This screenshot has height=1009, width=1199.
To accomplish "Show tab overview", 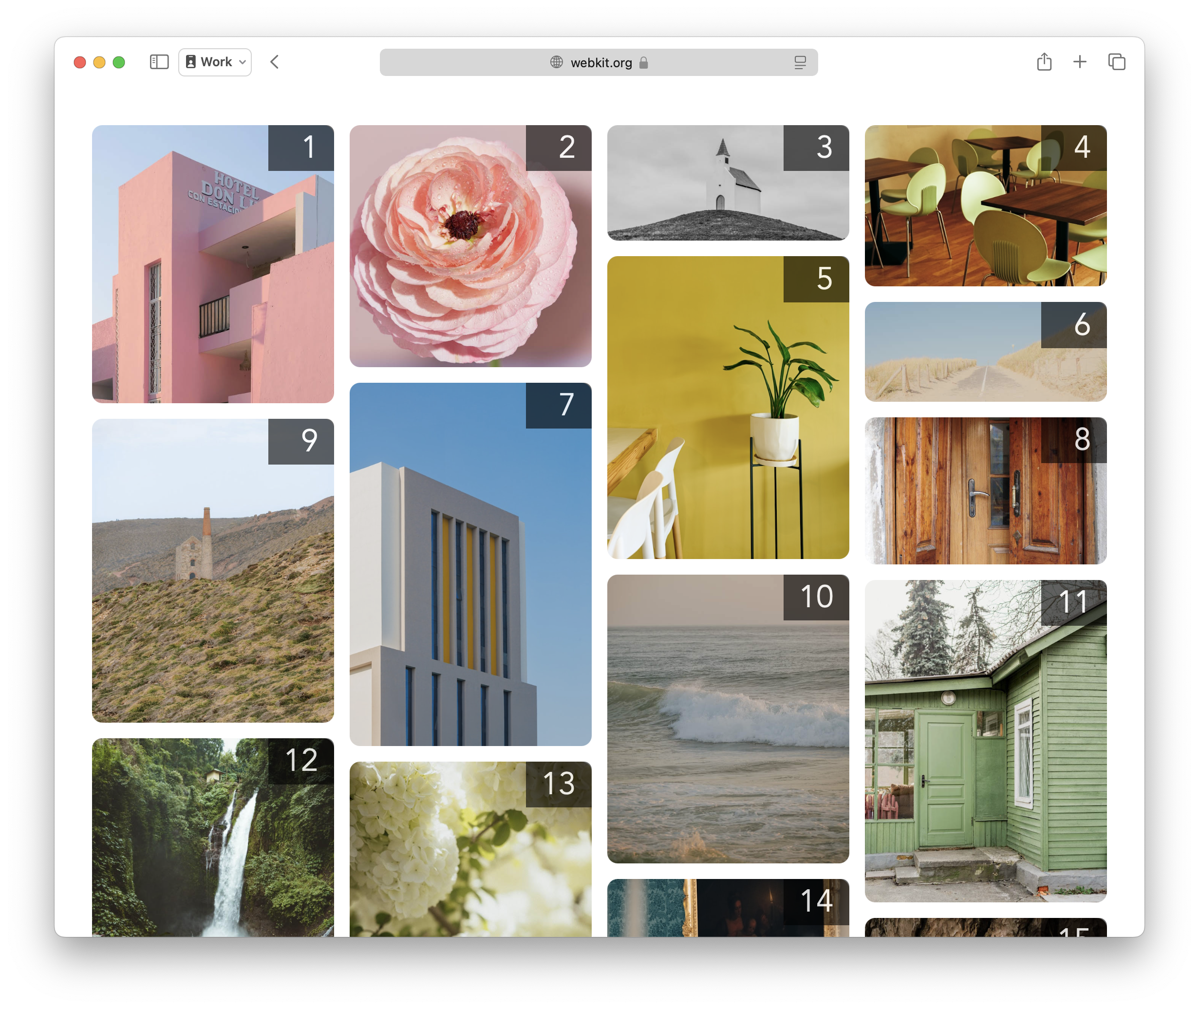I will coord(1116,62).
